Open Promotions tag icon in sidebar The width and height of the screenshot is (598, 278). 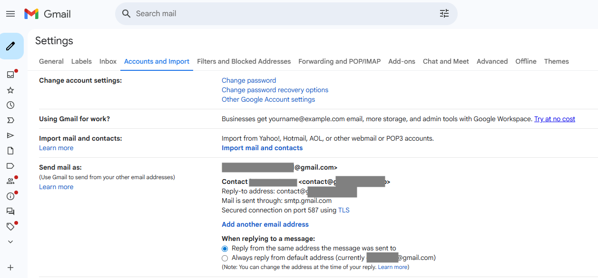[10, 227]
